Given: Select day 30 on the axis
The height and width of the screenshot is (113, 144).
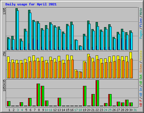Looking at the screenshot, I should click(x=131, y=110).
